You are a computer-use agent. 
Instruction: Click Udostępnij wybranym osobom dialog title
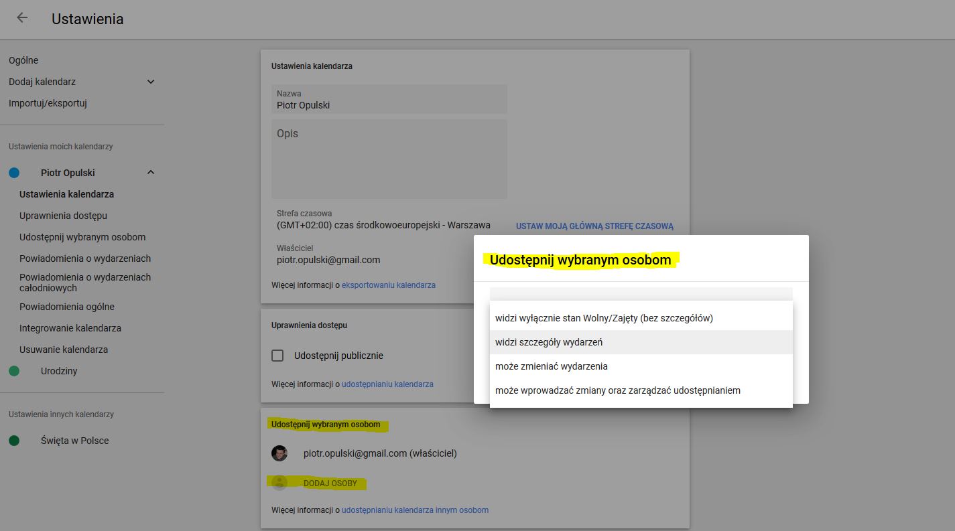580,260
